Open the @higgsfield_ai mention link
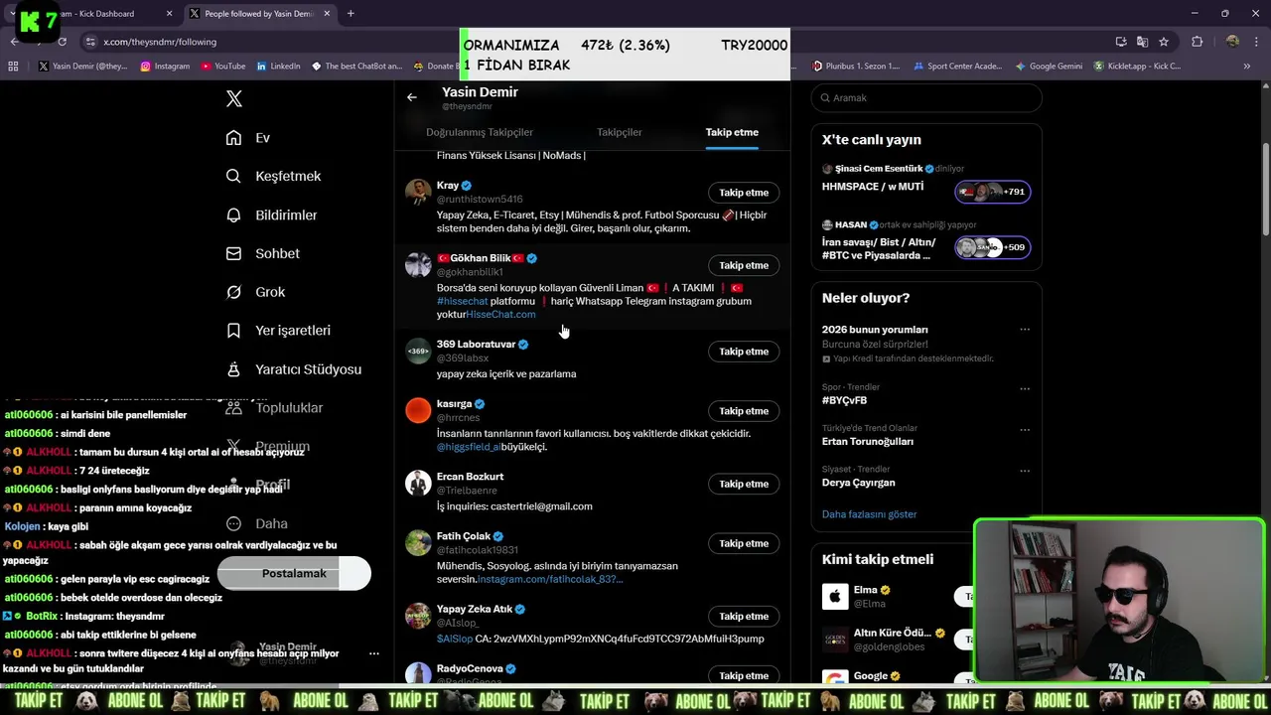Screen dimensions: 1271x715 click(469, 447)
